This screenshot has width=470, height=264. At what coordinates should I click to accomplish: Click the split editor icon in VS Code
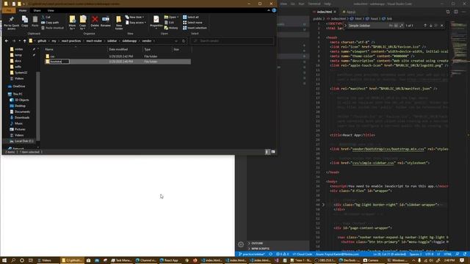tap(455, 12)
